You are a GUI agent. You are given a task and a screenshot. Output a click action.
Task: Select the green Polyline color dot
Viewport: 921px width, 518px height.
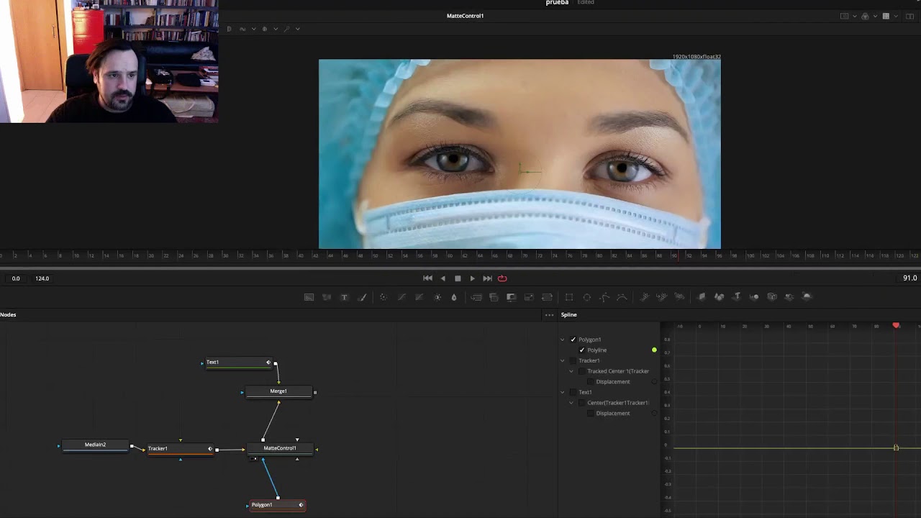[x=654, y=350]
